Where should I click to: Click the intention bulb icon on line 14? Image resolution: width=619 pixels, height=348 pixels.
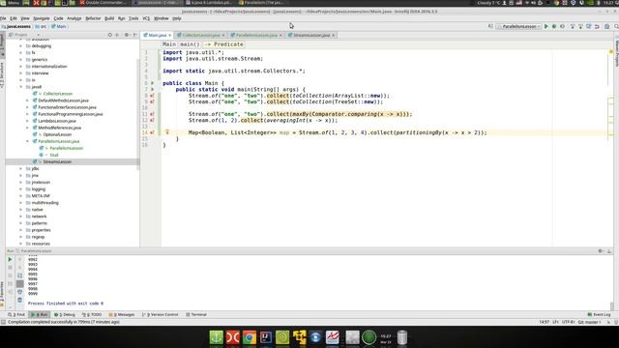click(167, 132)
